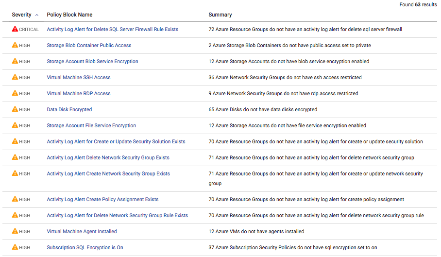
Task: Click the HIGH warning icon for Storage Blob Container Public Access
Action: pos(15,45)
